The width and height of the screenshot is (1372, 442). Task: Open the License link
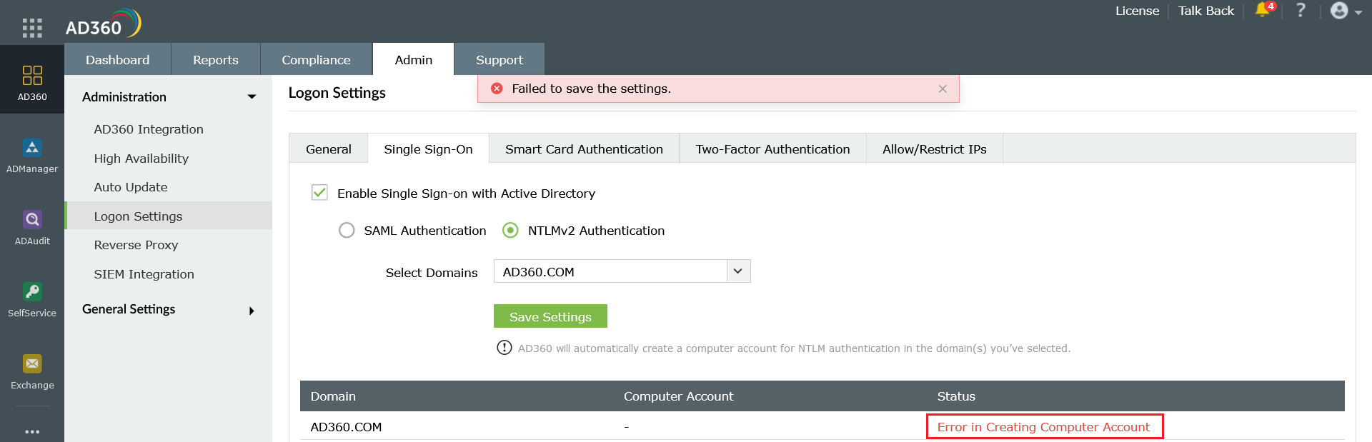(x=1137, y=11)
